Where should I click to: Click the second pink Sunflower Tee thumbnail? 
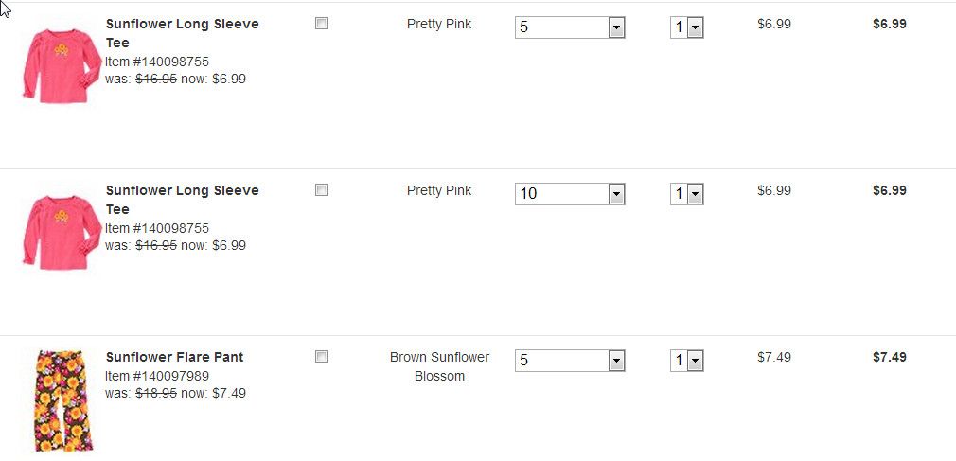point(61,230)
